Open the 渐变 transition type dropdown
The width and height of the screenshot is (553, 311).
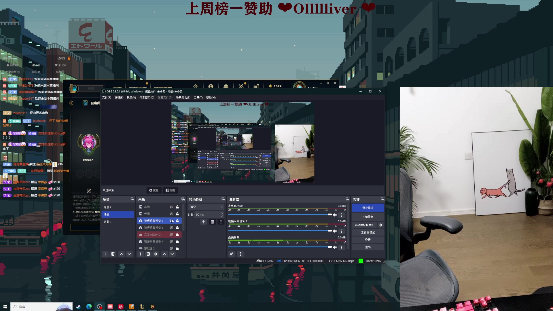206,207
